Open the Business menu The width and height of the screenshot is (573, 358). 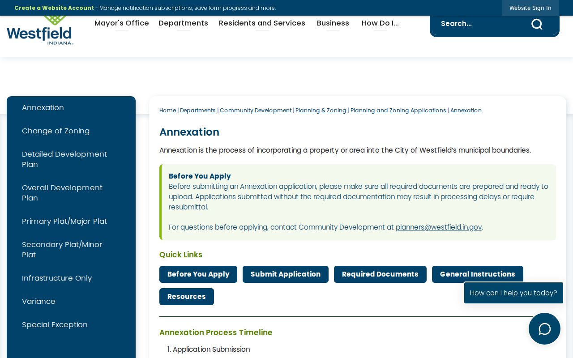333,23
